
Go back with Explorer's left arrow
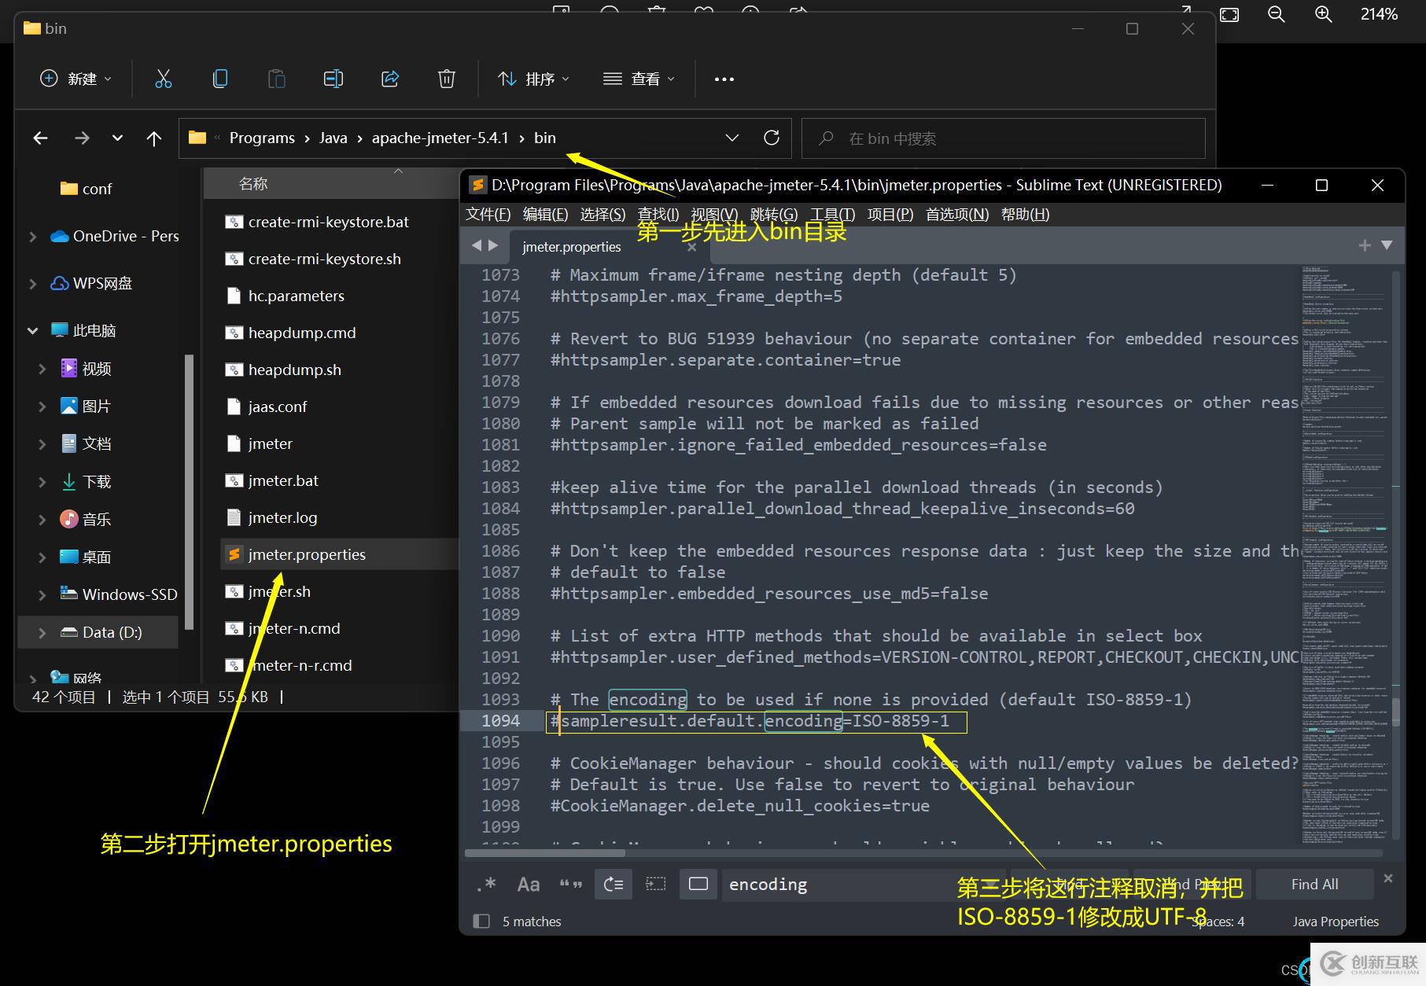[41, 138]
